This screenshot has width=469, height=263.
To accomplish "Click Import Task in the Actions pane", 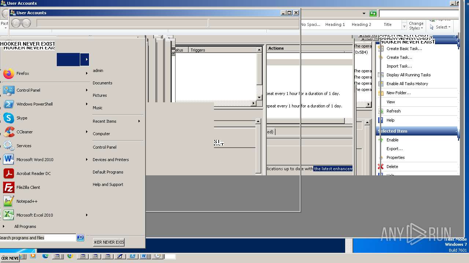I will [399, 66].
